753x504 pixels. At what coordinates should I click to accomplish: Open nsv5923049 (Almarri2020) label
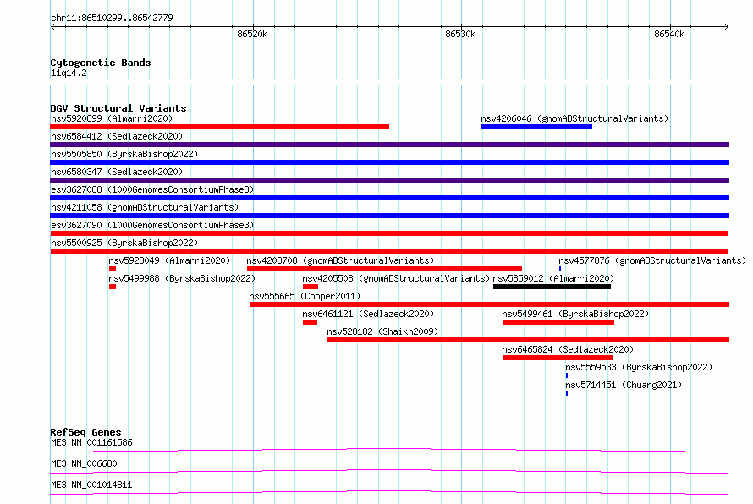(x=169, y=260)
